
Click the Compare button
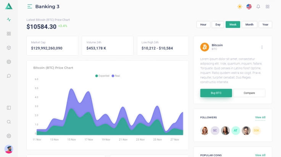[x=249, y=93]
